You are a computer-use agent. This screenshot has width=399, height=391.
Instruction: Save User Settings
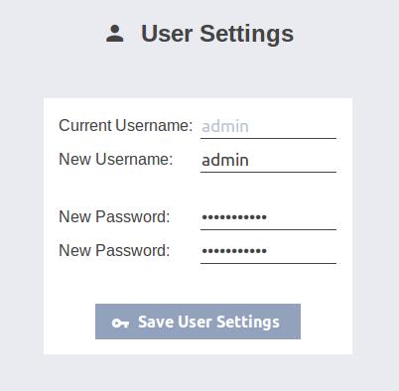pos(198,322)
